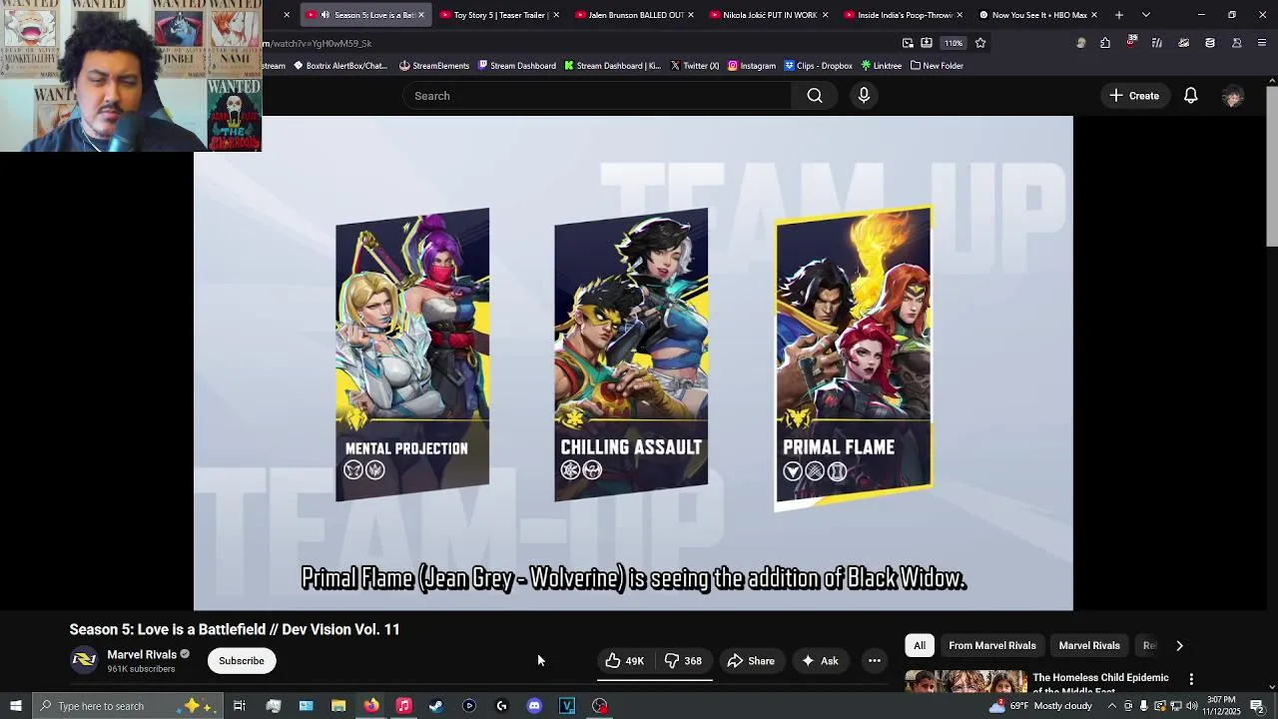Open Boxtrix AlertBox/Chat bookmark
The image size is (1278, 719).
(340, 66)
